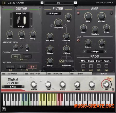Click the amp Treble knob

coord(106,28)
